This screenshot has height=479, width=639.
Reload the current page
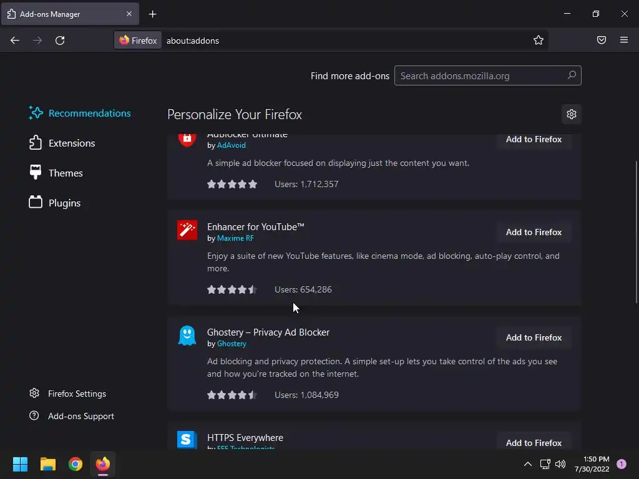click(60, 41)
